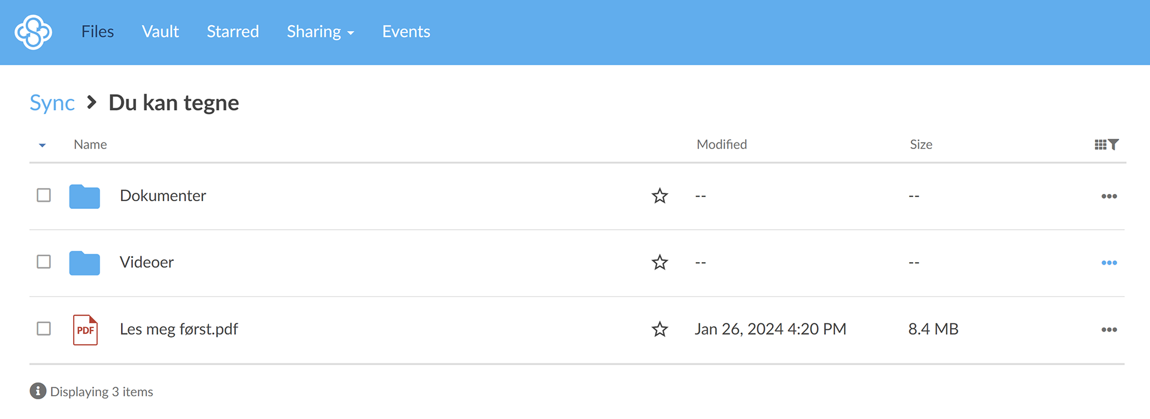Sort by the Modified column header
Image resolution: width=1150 pixels, height=419 pixels.
[x=721, y=145]
